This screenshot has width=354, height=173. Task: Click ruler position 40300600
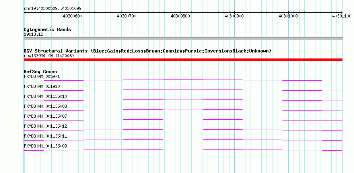coord(72,16)
